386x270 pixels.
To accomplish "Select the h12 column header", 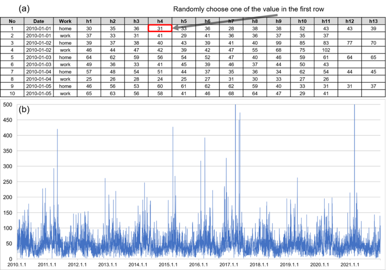I will (x=349, y=21).
